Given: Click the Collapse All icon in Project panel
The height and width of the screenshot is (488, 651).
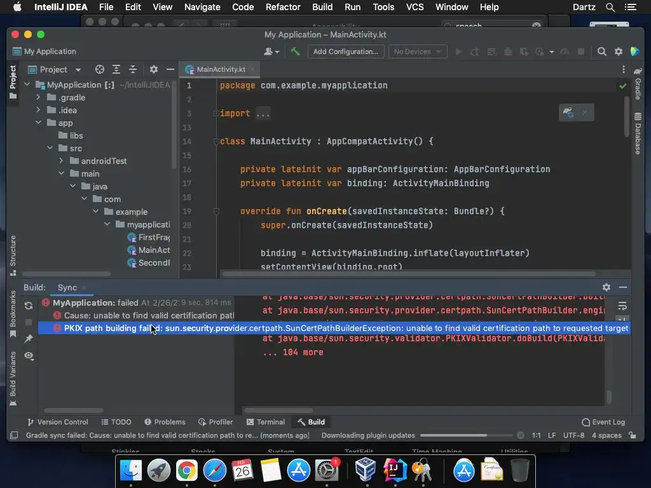Looking at the screenshot, I should tap(133, 69).
